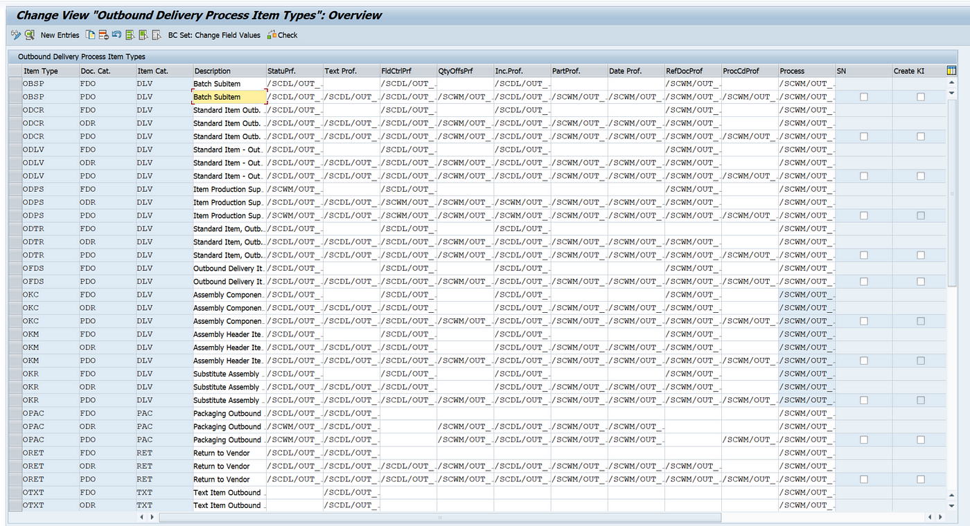The width and height of the screenshot is (970, 526).
Task: Enable SN checkbox in ORET PDO row
Action: coord(863,479)
